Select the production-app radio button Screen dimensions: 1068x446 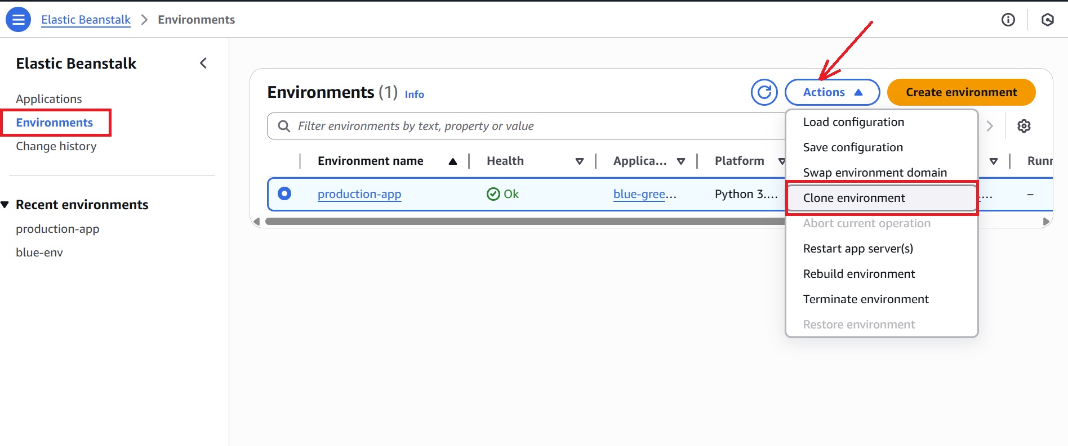click(284, 194)
